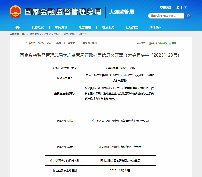Open the mail envelope icon
This screenshot has height=177, width=202.
(186, 7)
